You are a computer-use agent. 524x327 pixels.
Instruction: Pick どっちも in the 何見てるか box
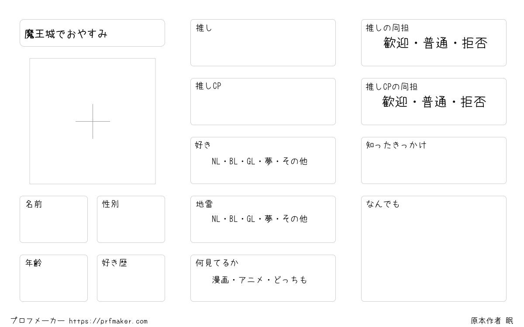pyautogui.click(x=290, y=280)
